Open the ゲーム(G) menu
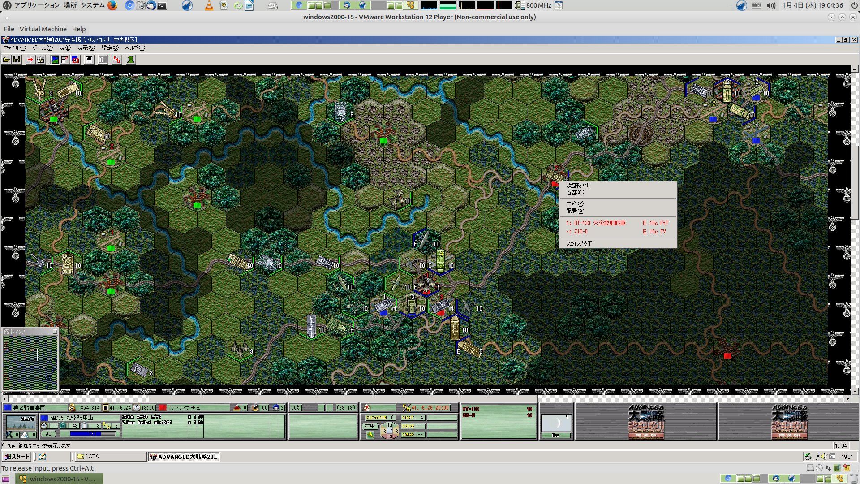The height and width of the screenshot is (484, 860). (x=42, y=48)
